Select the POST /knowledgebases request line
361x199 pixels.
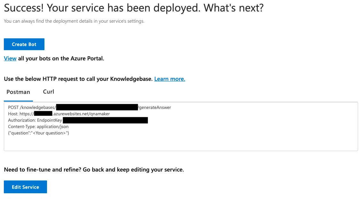pos(90,107)
